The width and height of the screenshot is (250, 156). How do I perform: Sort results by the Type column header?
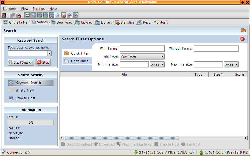click(198, 74)
